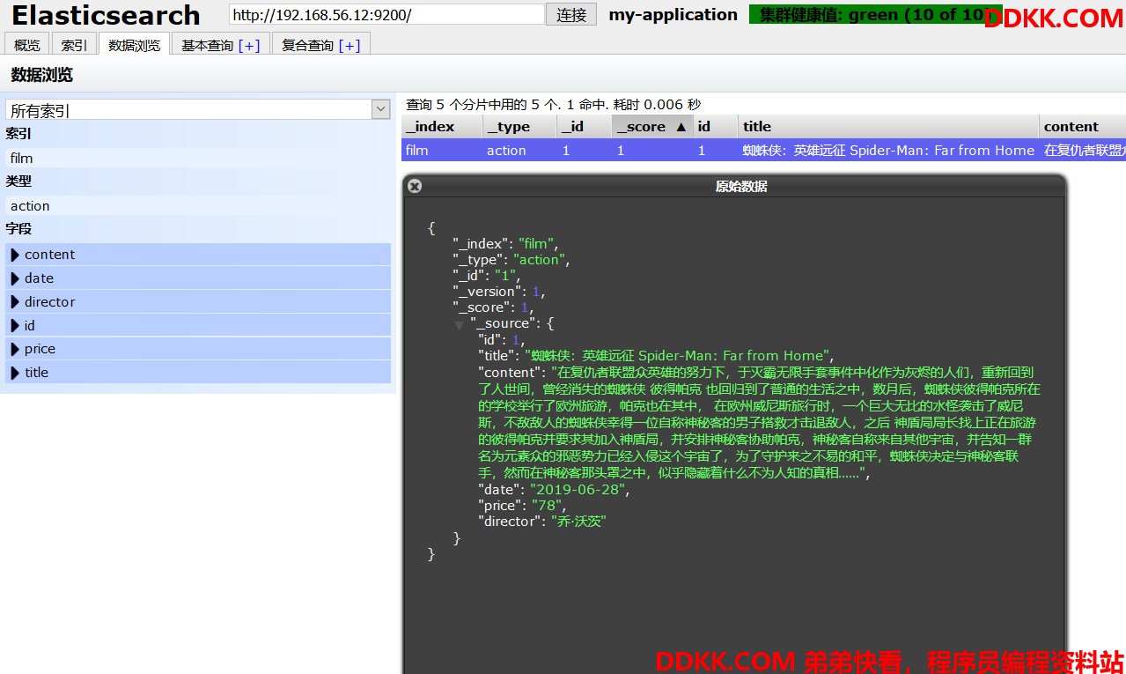
Task: Open the 复合查询 compound query tab
Action: point(308,45)
